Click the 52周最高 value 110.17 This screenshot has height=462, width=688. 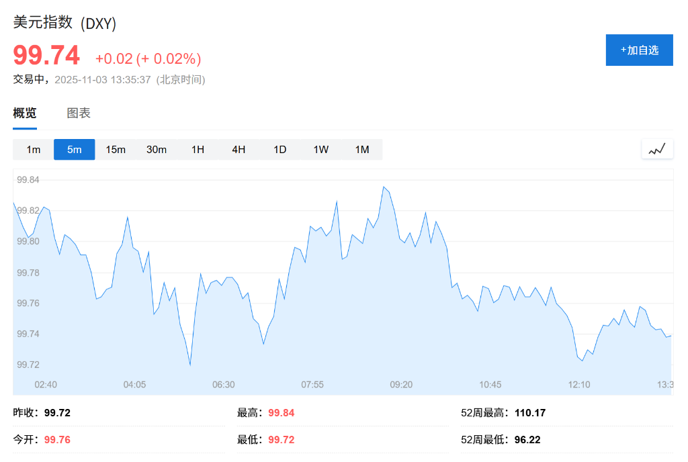pyautogui.click(x=529, y=412)
